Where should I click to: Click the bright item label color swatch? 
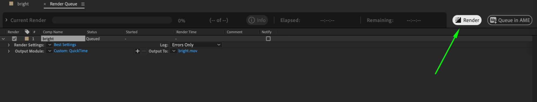pyautogui.click(x=27, y=39)
